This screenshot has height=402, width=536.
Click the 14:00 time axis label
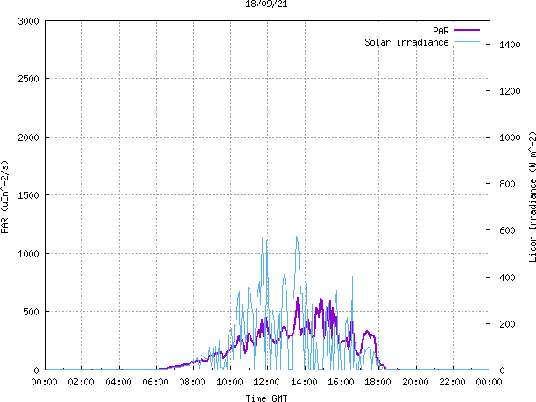point(304,382)
